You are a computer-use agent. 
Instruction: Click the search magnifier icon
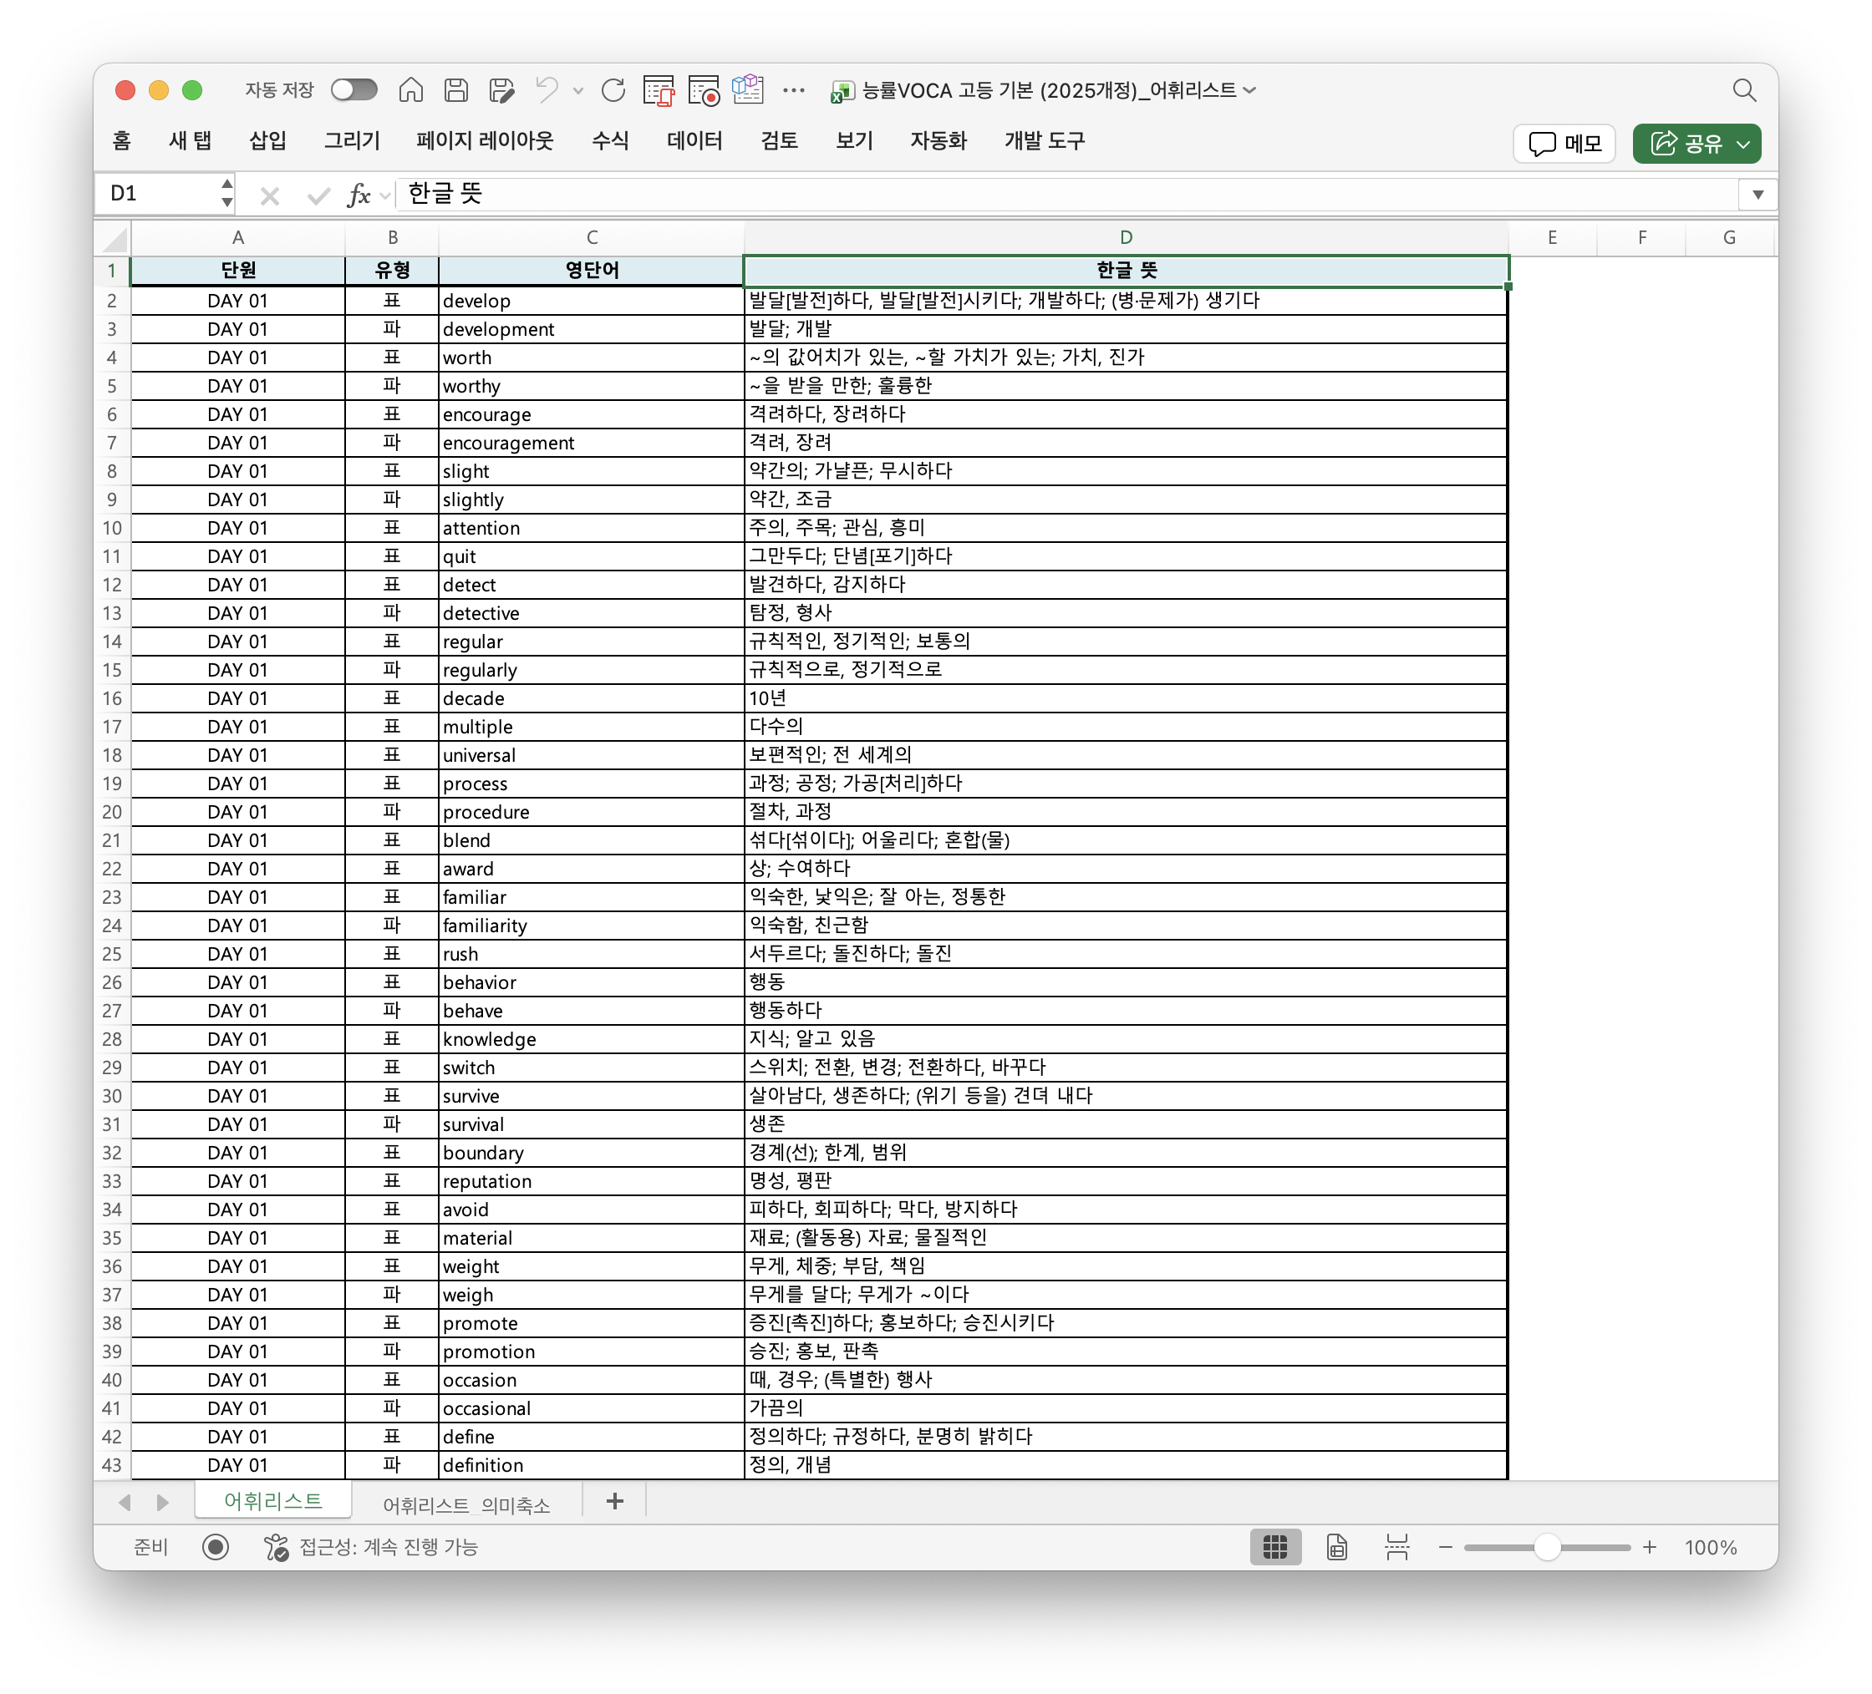point(1744,90)
